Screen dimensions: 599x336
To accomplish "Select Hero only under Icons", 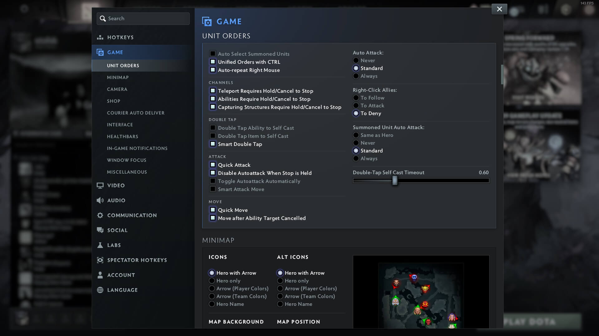I will coord(212,281).
